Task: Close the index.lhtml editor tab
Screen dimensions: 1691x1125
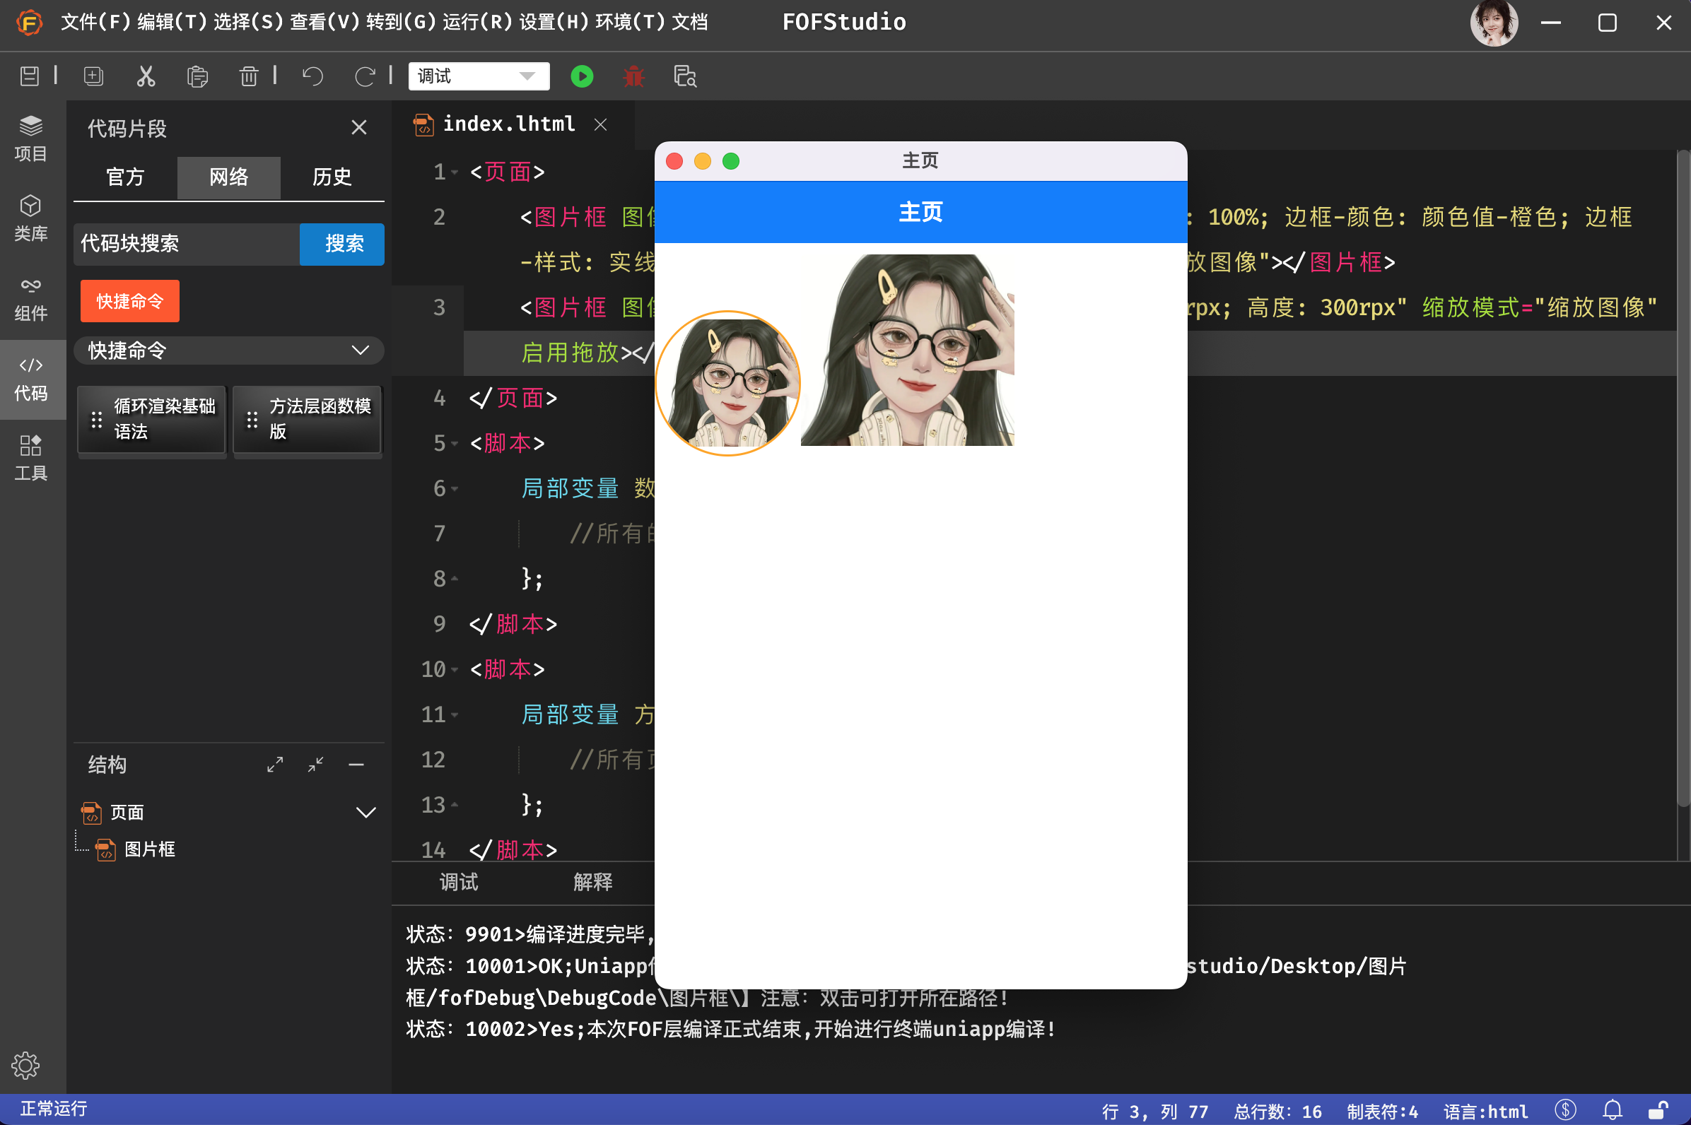Action: click(601, 125)
